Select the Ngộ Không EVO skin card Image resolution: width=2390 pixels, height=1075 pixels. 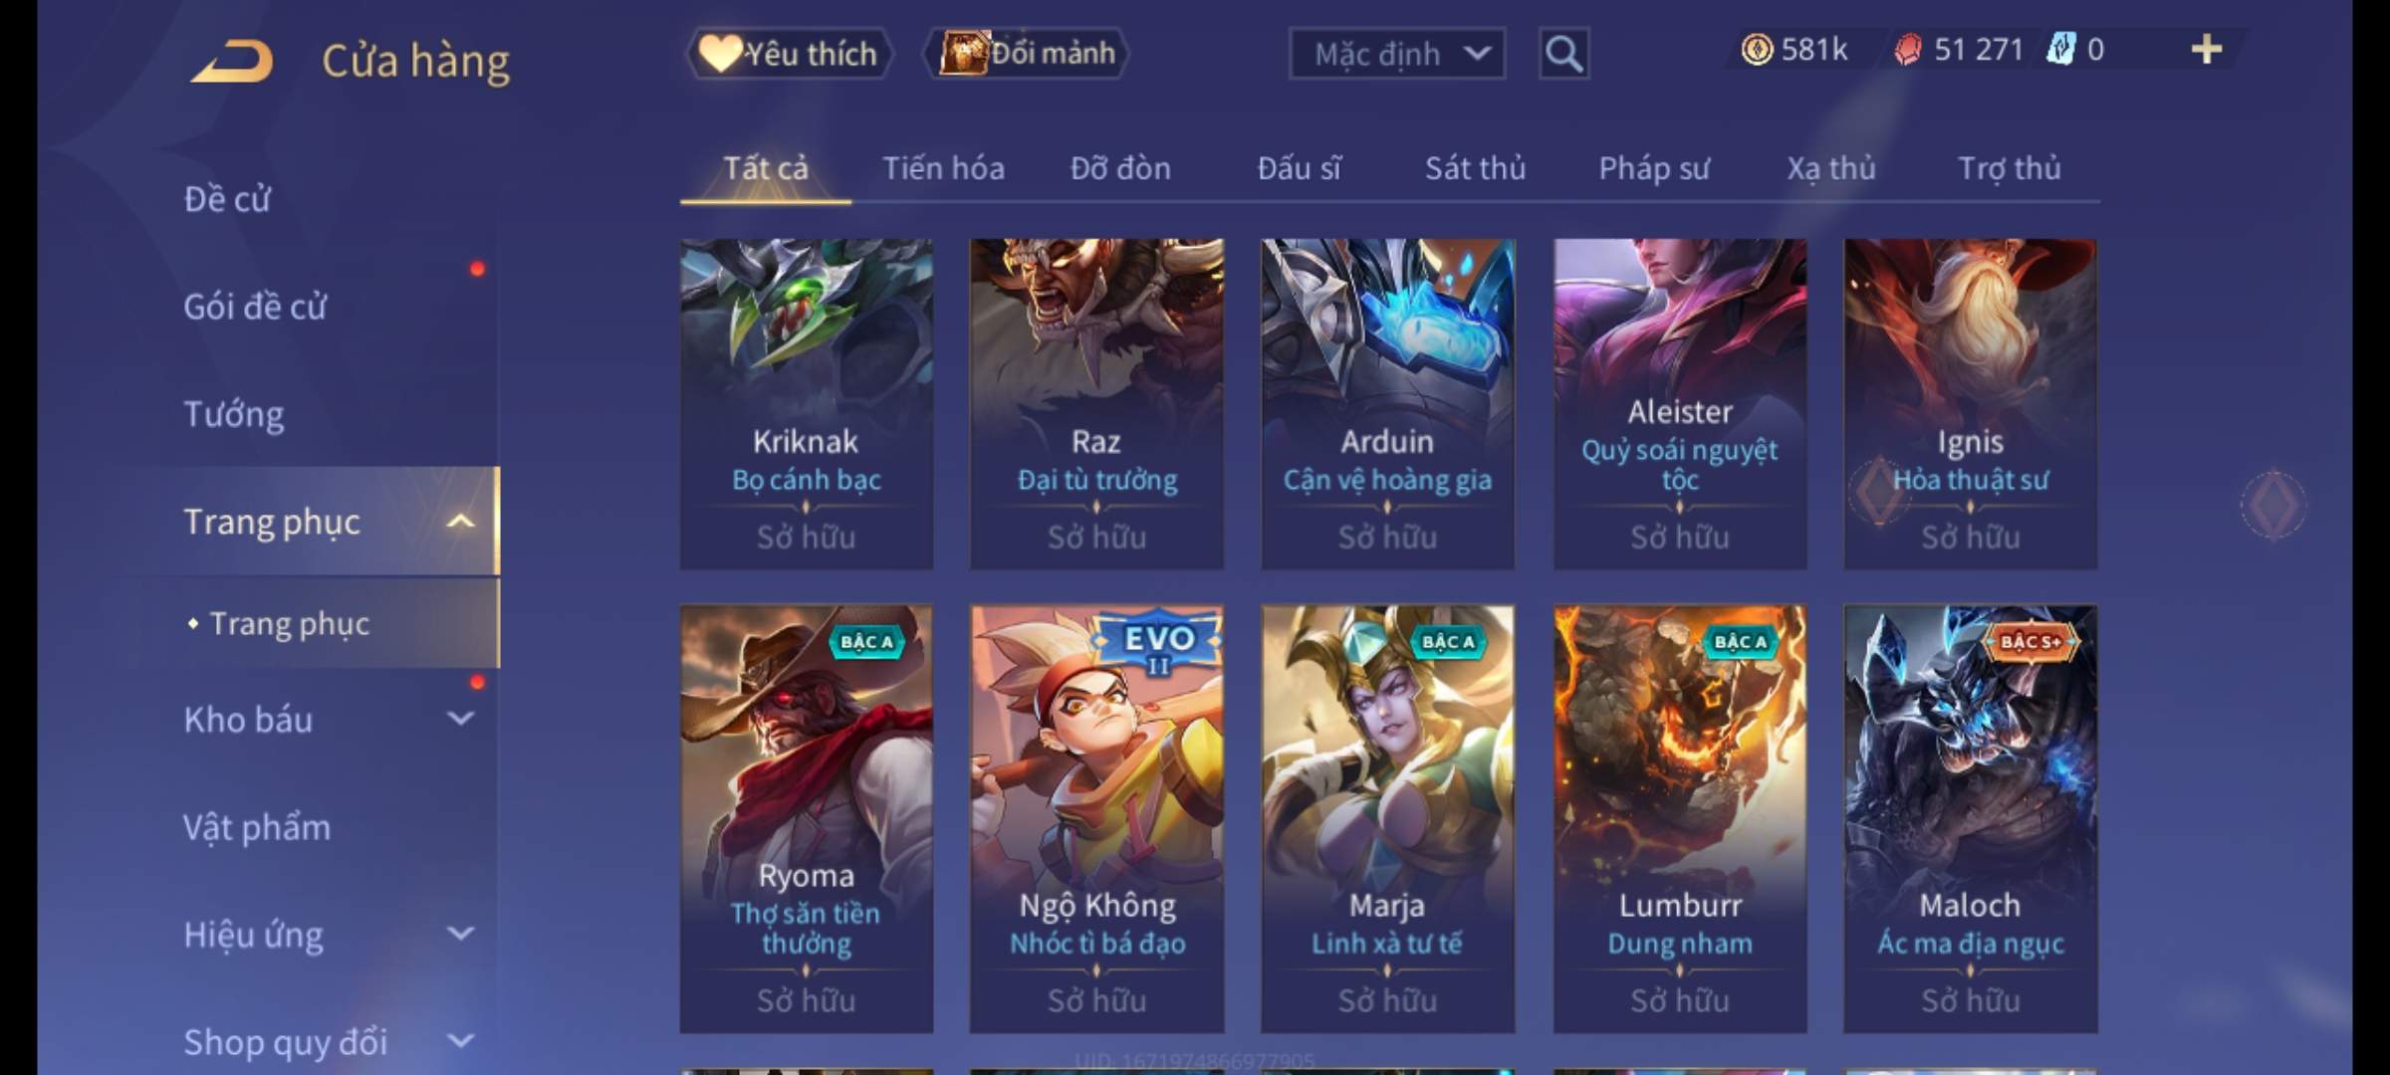1096,818
